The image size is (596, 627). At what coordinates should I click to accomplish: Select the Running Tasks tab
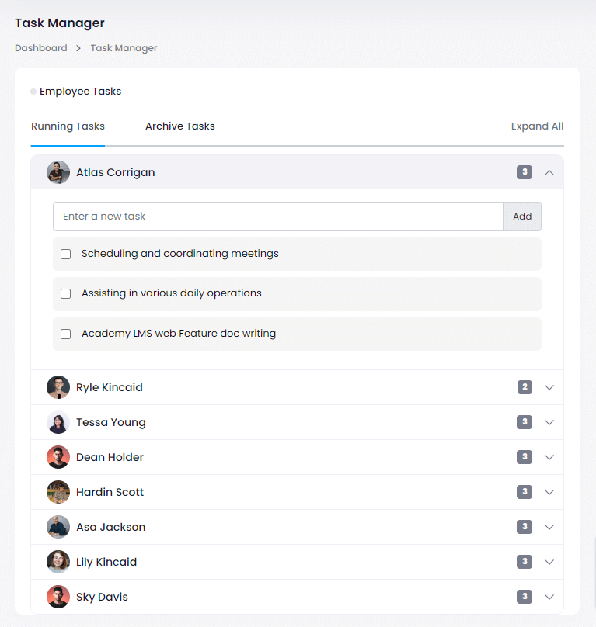pos(68,126)
